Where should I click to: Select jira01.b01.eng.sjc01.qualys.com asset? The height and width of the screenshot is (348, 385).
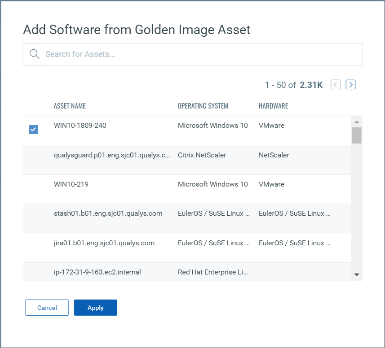[104, 243]
